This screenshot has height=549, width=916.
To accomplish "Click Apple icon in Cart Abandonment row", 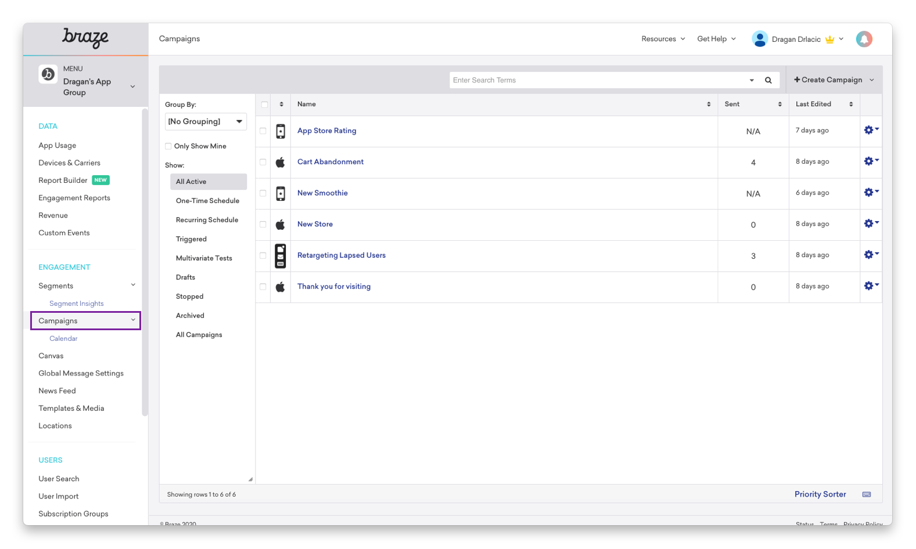I will [x=280, y=162].
